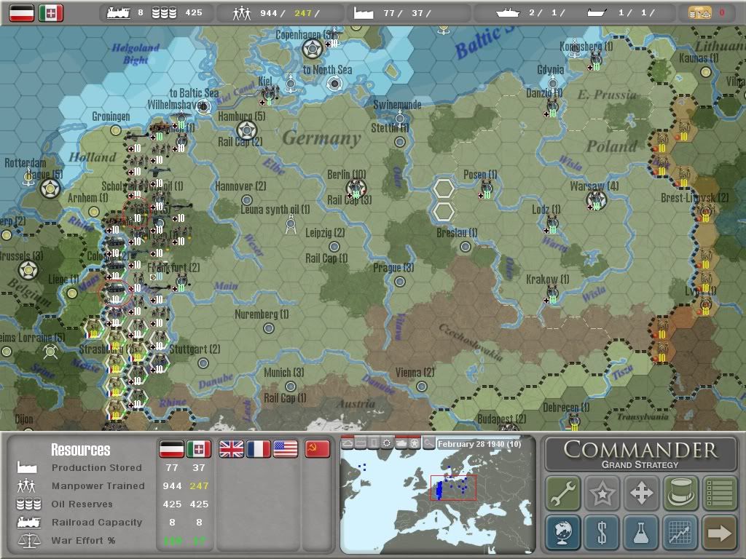Screen dimensions: 746x559
Task: Click the manpower people icon in top bar
Action: pyautogui.click(x=241, y=13)
